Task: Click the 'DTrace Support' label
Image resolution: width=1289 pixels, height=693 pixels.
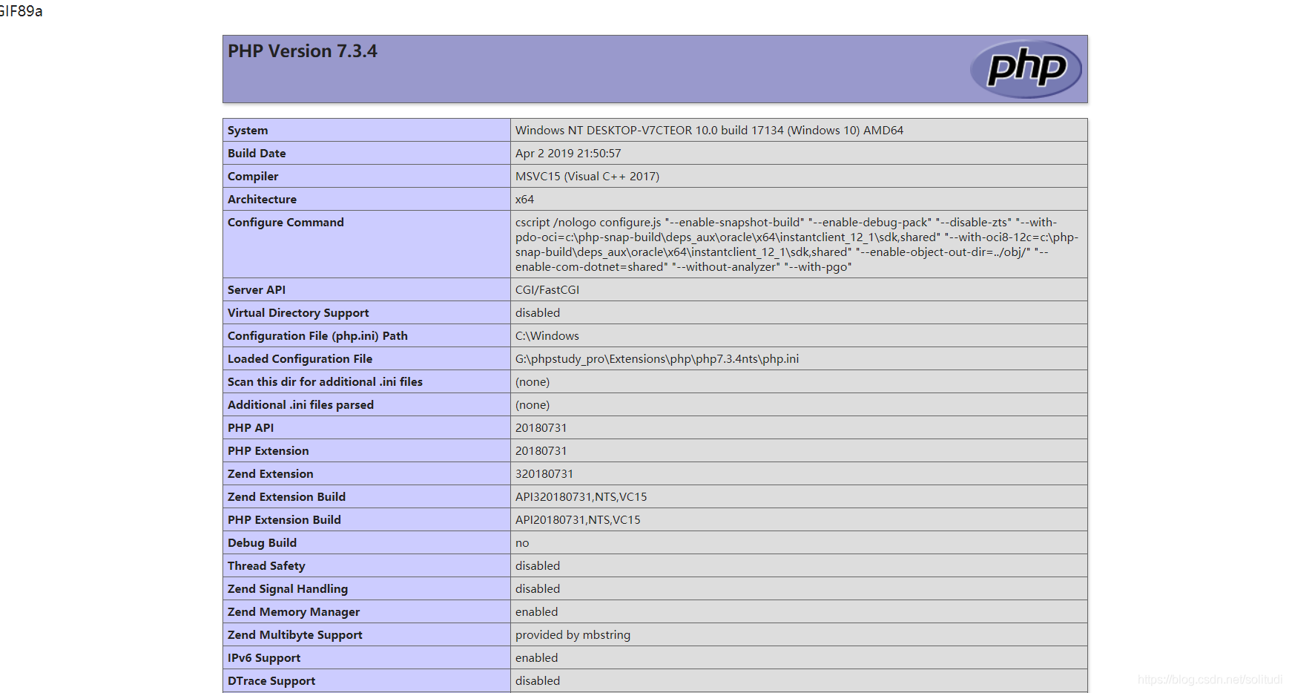Action: coord(271,681)
